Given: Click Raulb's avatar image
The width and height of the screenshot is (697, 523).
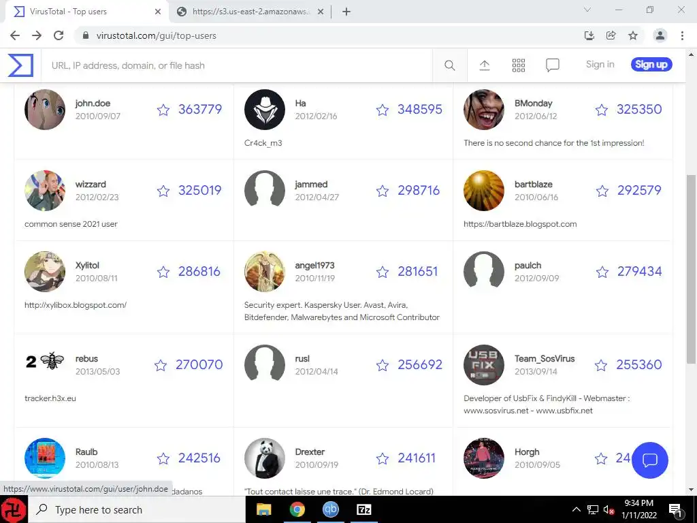Looking at the screenshot, I should (45, 458).
